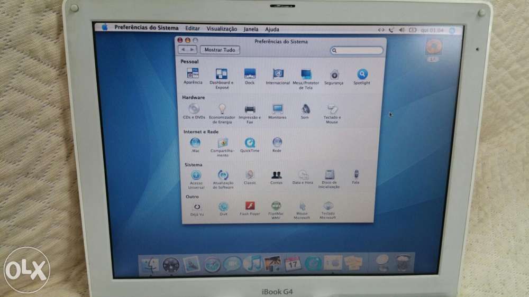Open the Dock preference pane

[x=250, y=76]
